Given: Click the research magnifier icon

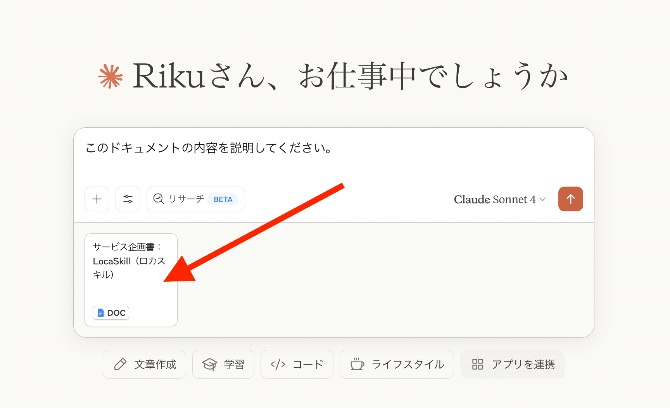Looking at the screenshot, I should click(x=159, y=199).
